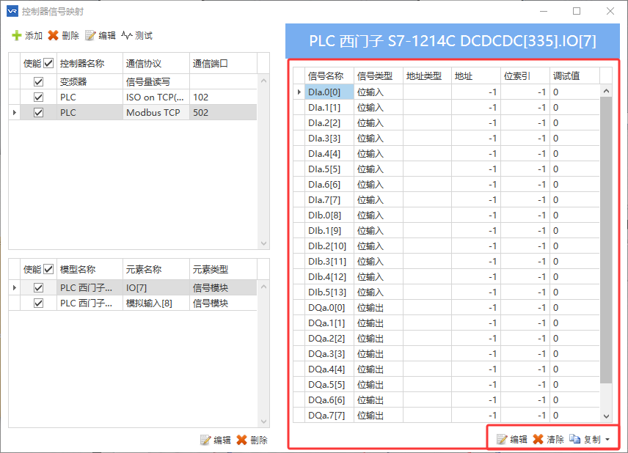Click the 地址类型 cell in the DIa.2[2] row
Viewport: 628px width, 453px height.
427,123
